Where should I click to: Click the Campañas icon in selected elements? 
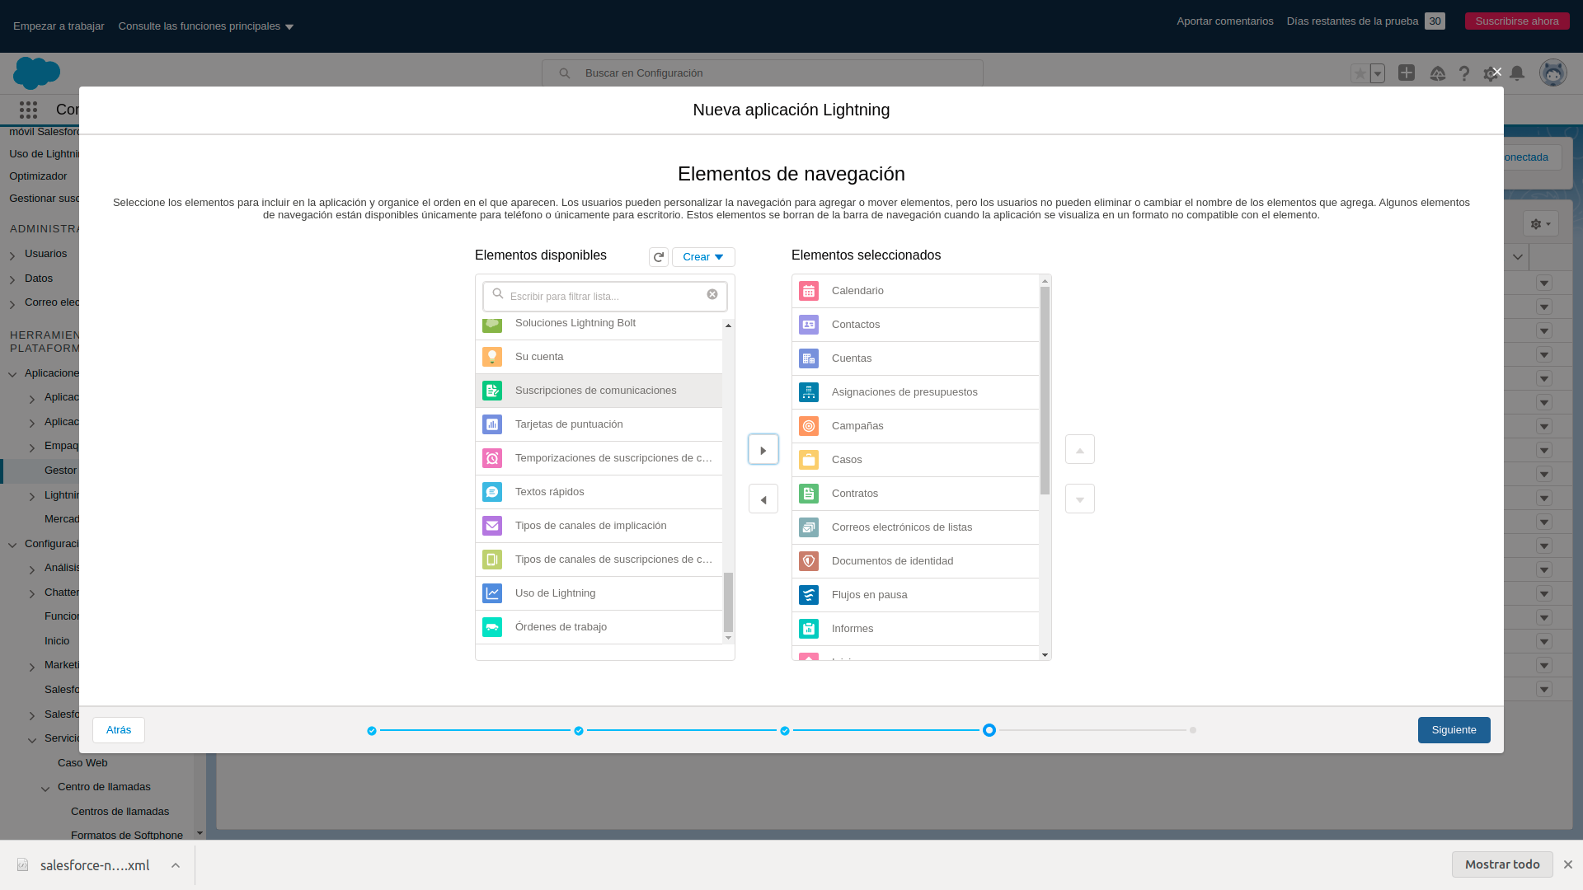809,426
